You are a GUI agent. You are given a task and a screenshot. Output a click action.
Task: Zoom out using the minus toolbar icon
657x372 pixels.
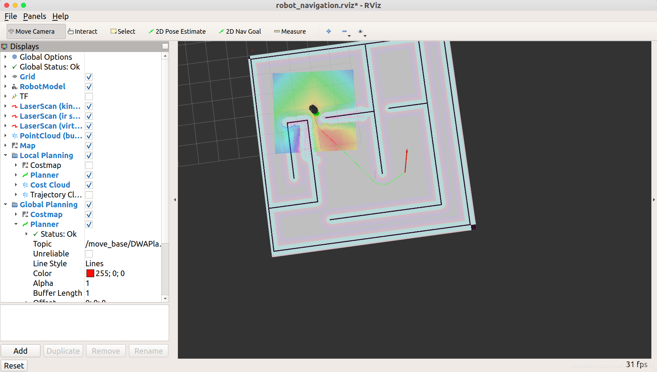click(344, 31)
